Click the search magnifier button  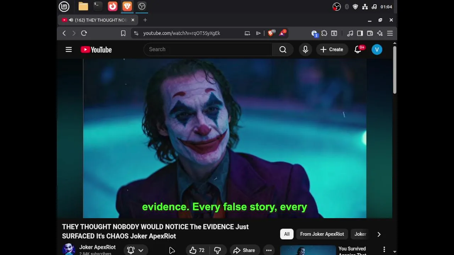[283, 50]
